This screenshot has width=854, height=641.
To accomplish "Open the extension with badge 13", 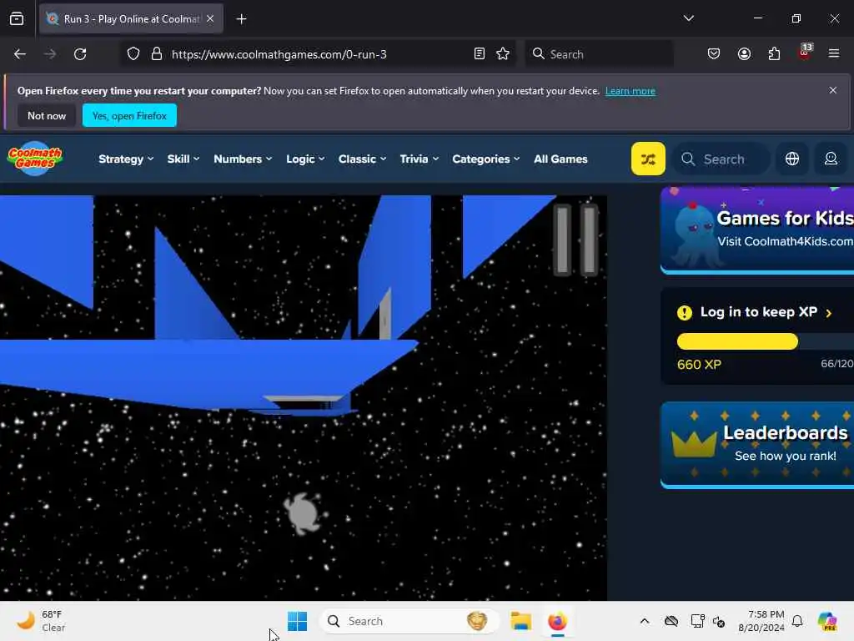I will 805,53.
